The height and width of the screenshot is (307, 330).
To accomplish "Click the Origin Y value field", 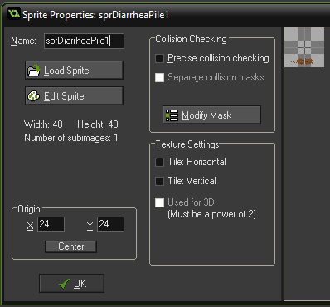I will [110, 224].
